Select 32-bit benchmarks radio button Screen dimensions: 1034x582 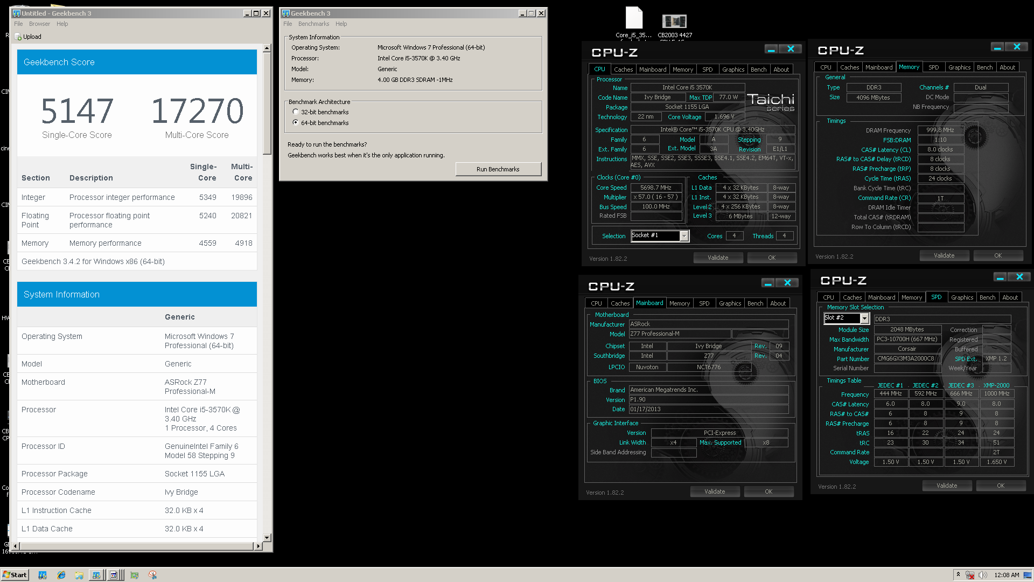pos(296,112)
